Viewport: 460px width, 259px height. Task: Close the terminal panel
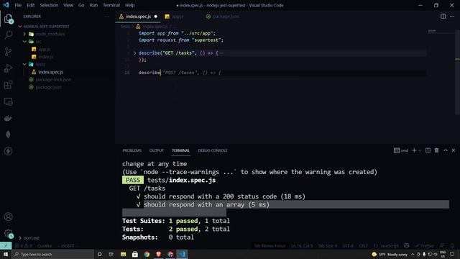click(x=454, y=150)
